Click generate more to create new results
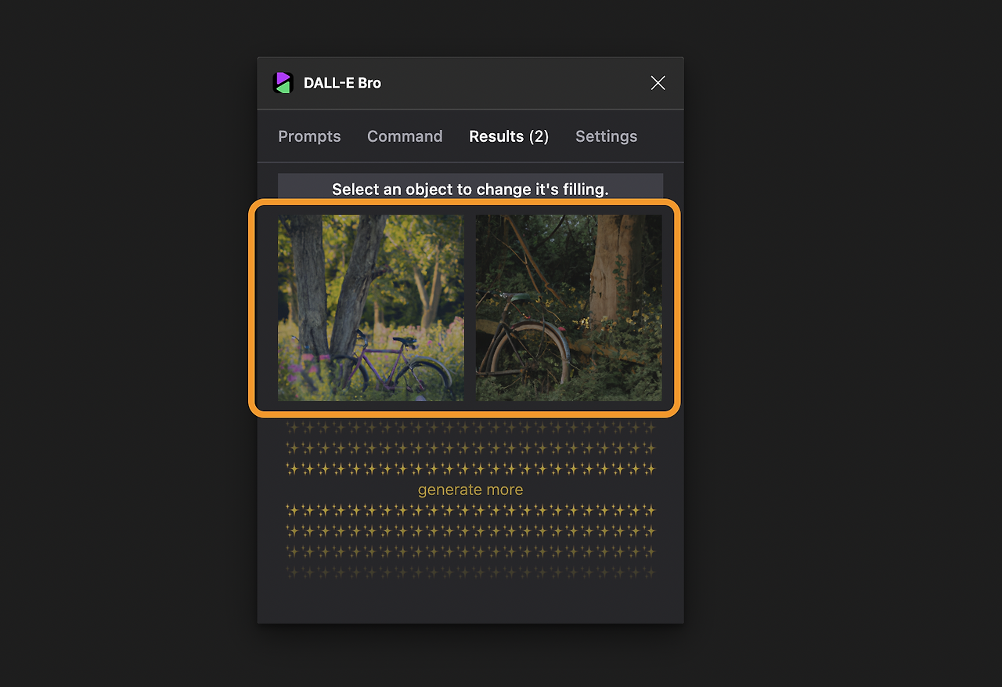Image resolution: width=1002 pixels, height=687 pixels. pyautogui.click(x=470, y=489)
